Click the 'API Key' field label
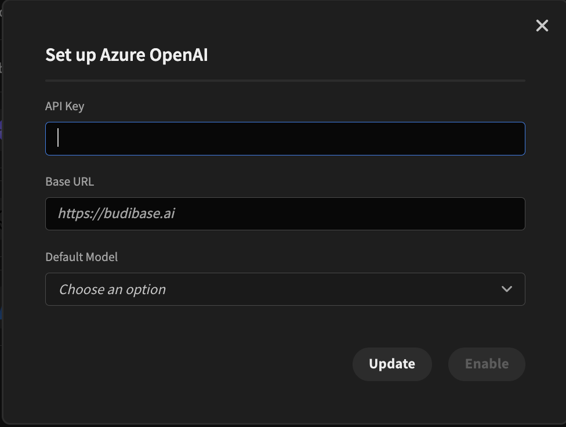566x427 pixels. [65, 106]
